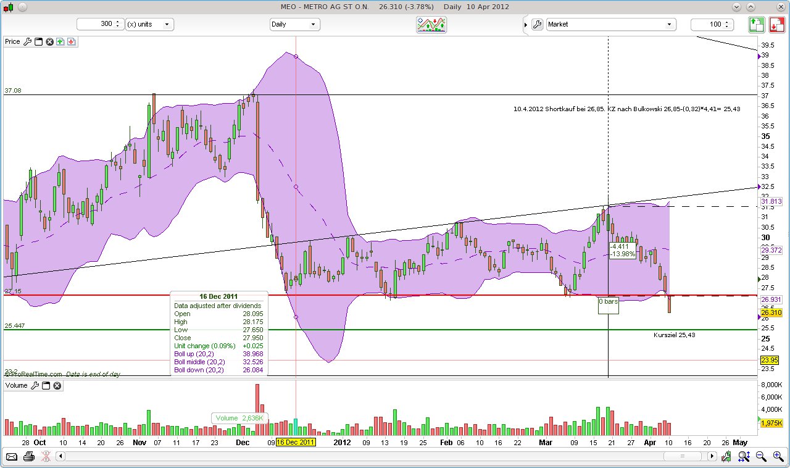The height and width of the screenshot is (468, 790).
Task: Click the 16 Dec 2011 date marker
Action: (294, 443)
